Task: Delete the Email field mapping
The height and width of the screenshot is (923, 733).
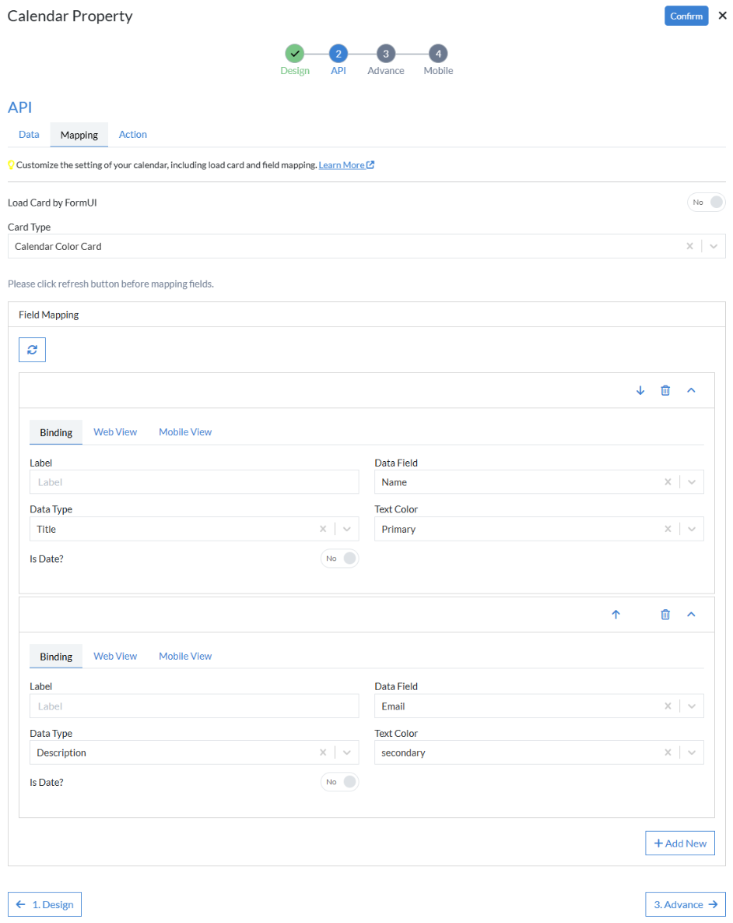Action: click(665, 615)
